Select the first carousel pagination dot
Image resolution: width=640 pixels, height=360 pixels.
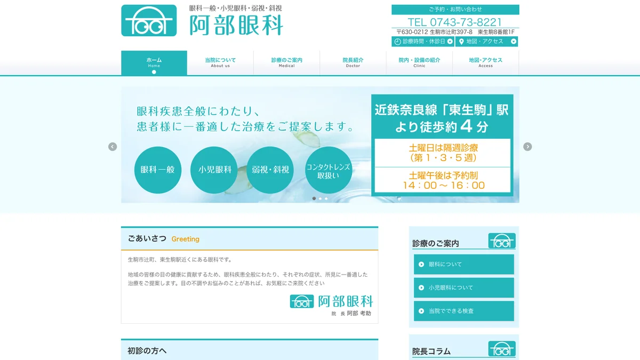point(314,198)
